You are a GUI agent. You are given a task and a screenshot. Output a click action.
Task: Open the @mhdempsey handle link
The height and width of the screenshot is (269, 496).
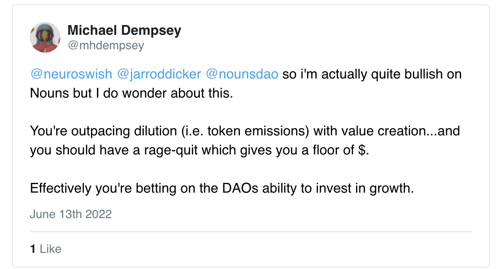(x=106, y=45)
